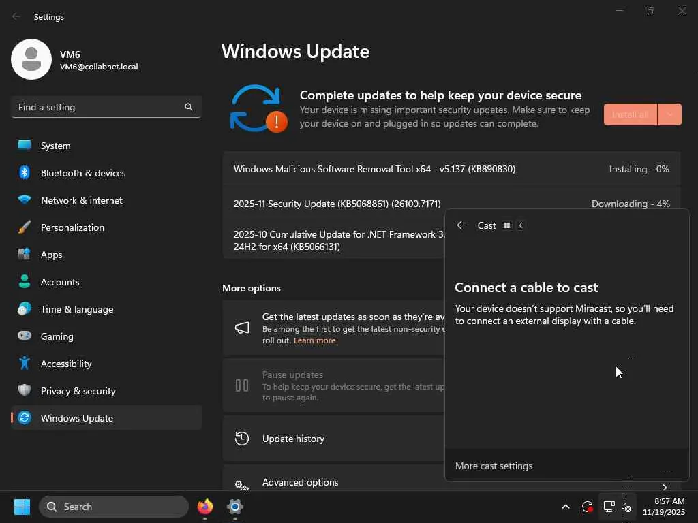The height and width of the screenshot is (523, 698).
Task: Select the Bluetooth & devices icon
Action: pos(25,172)
